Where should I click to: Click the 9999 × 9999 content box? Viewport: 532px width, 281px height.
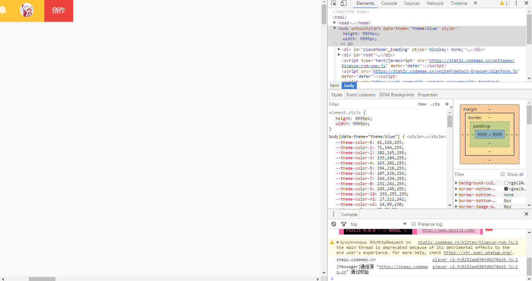[489, 135]
